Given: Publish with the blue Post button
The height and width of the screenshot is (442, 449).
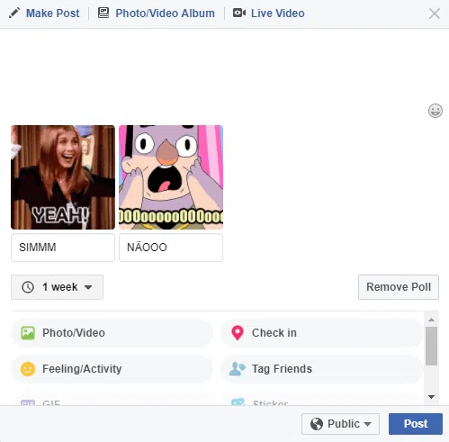Looking at the screenshot, I should (x=416, y=424).
